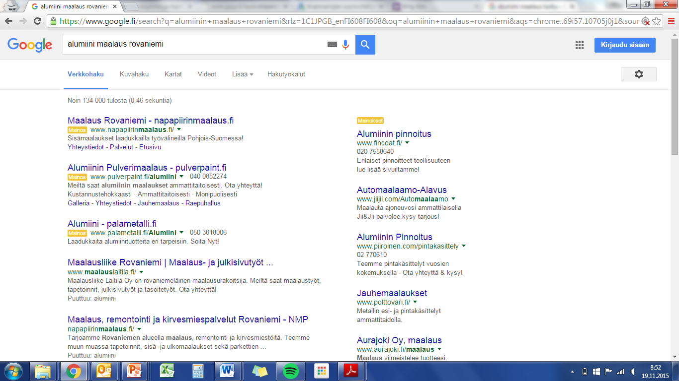Click the Google logo
This screenshot has height=381, width=679.
(x=30, y=45)
